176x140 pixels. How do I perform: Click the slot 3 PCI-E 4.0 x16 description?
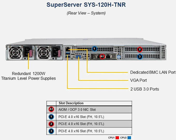click(81, 131)
